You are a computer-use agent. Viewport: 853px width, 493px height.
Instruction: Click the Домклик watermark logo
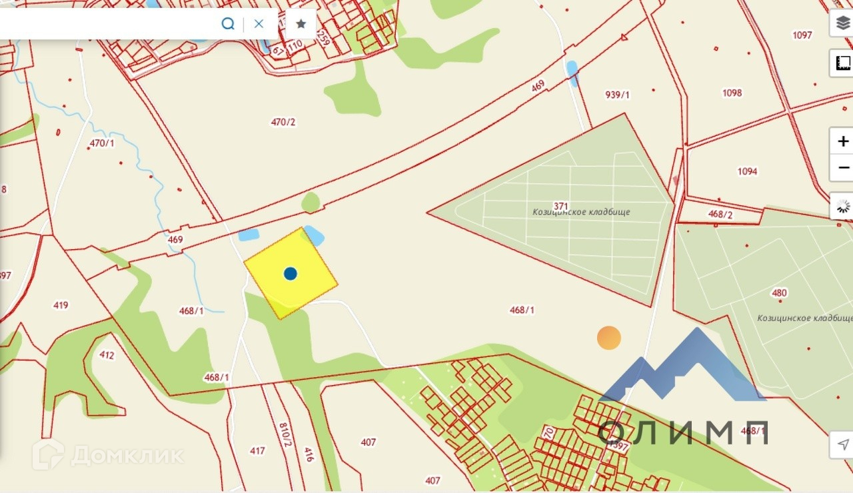(x=108, y=455)
